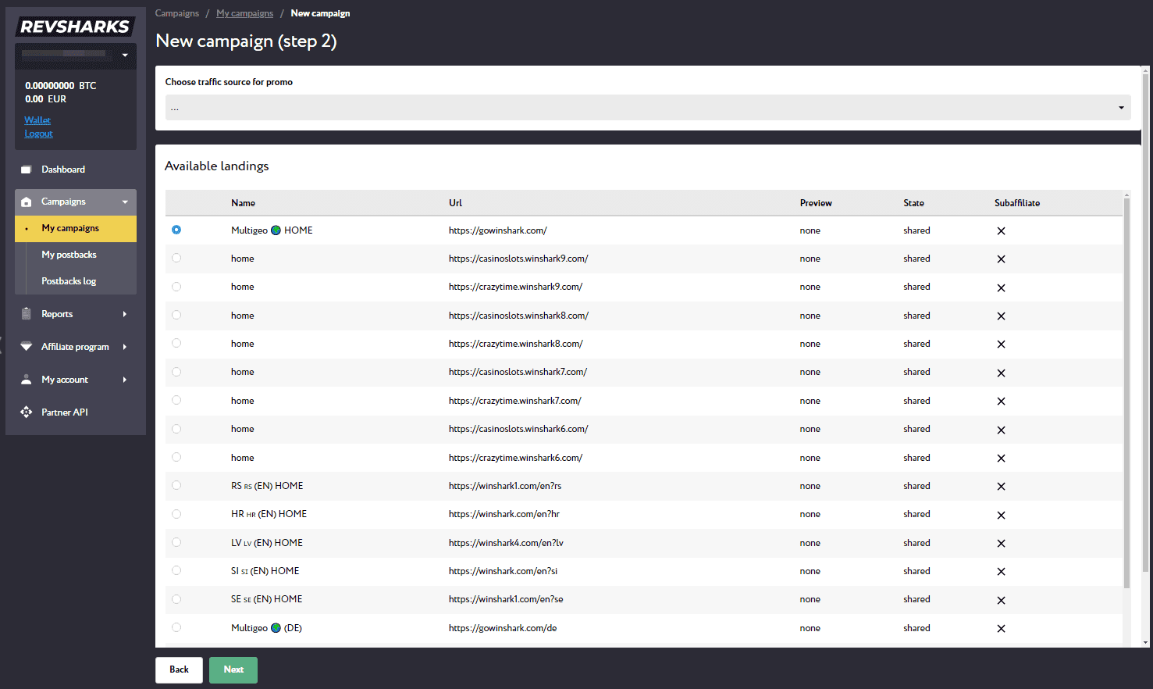
Task: Select the RS (EN) HOME landing radio
Action: click(176, 485)
